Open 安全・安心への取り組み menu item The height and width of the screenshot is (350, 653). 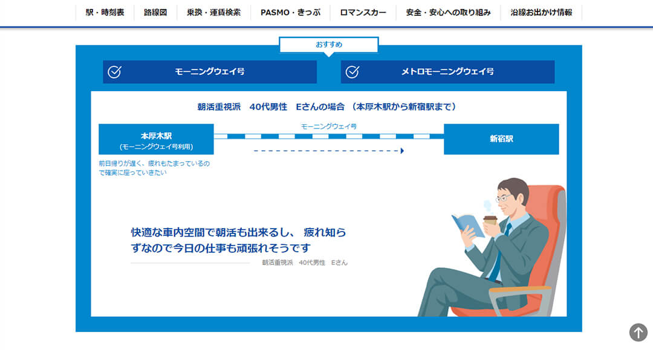click(448, 13)
